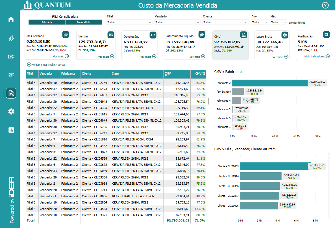Open the Home page in sidebar

[11, 20]
